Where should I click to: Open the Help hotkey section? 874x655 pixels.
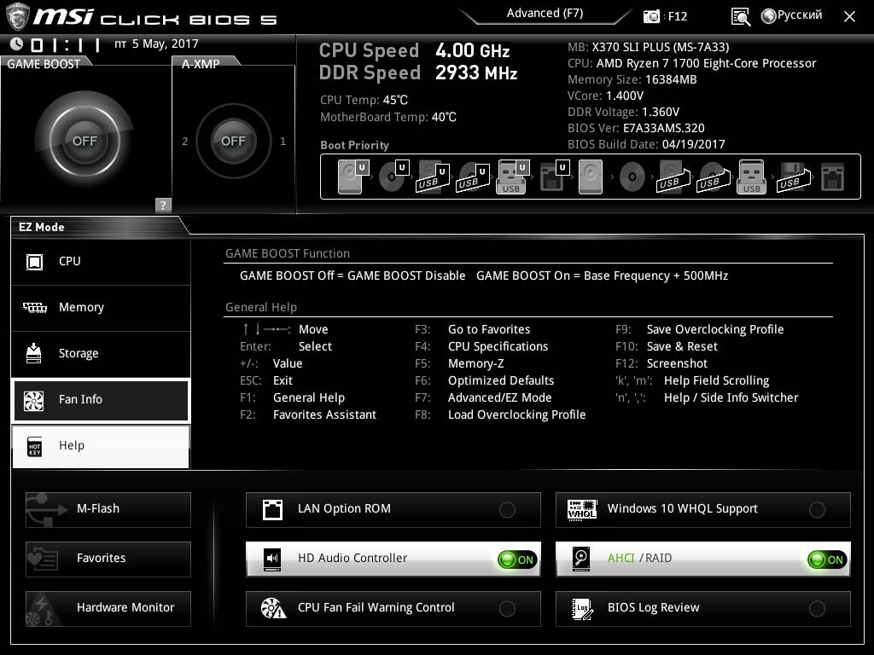pyautogui.click(x=101, y=446)
